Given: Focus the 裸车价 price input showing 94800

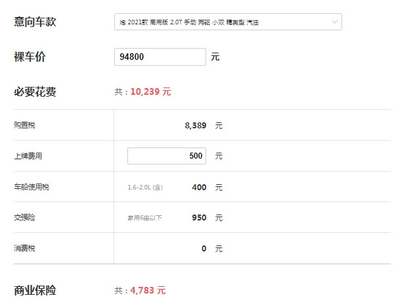Looking at the screenshot, I should click(160, 57).
